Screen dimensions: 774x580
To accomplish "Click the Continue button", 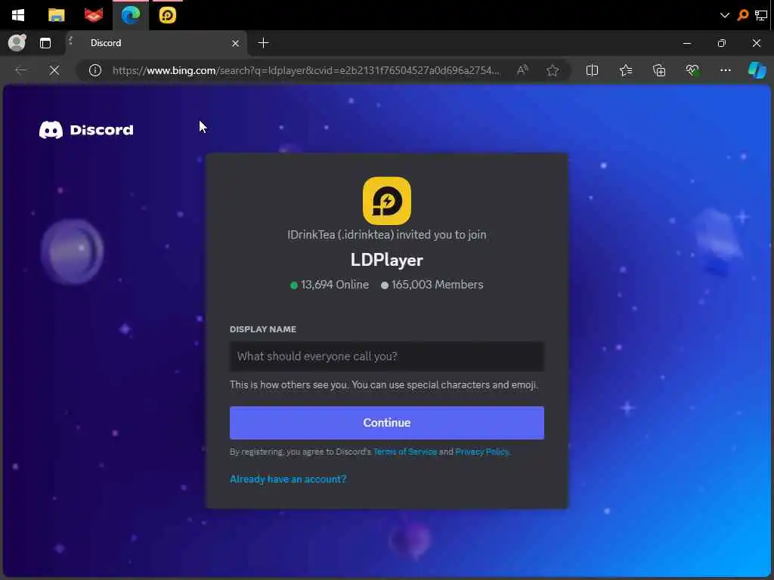I will [387, 423].
